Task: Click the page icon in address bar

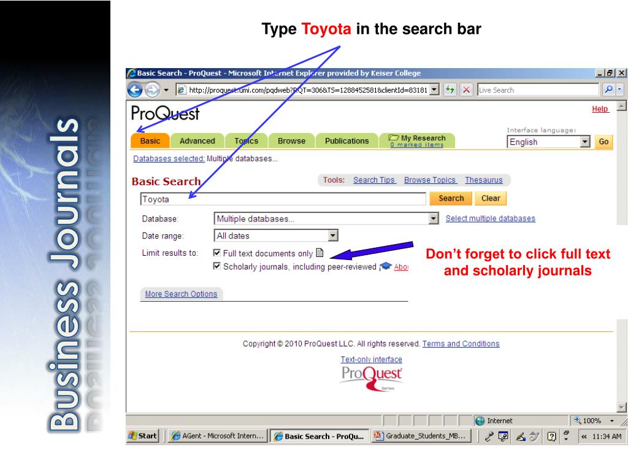Action: coord(182,90)
